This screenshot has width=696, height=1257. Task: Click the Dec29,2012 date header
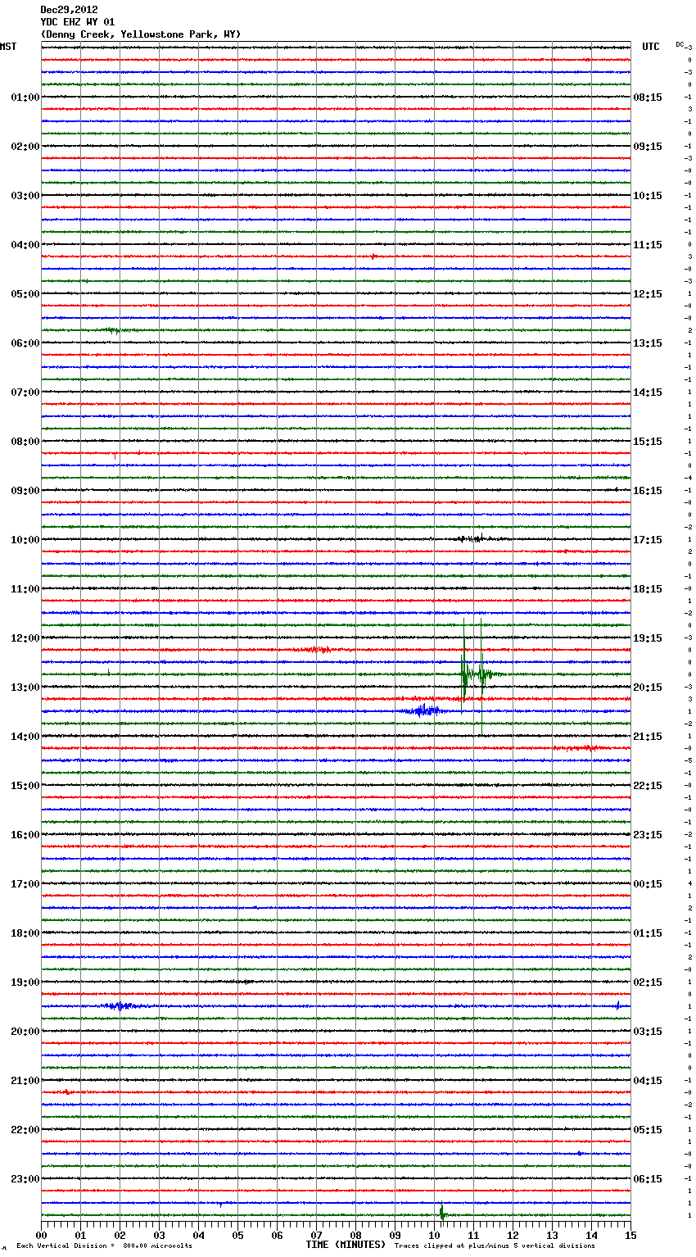coord(69,10)
